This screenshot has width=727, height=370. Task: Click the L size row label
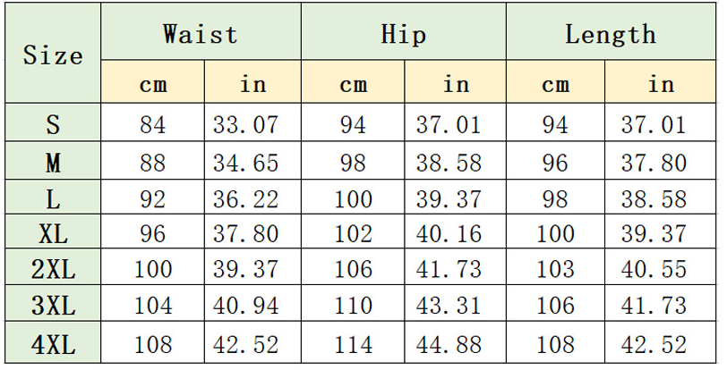point(53,198)
